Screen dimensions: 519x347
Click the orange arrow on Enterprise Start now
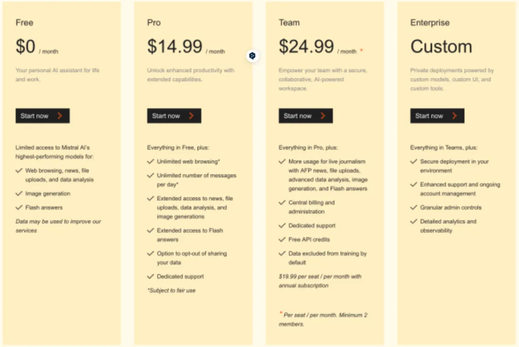455,116
